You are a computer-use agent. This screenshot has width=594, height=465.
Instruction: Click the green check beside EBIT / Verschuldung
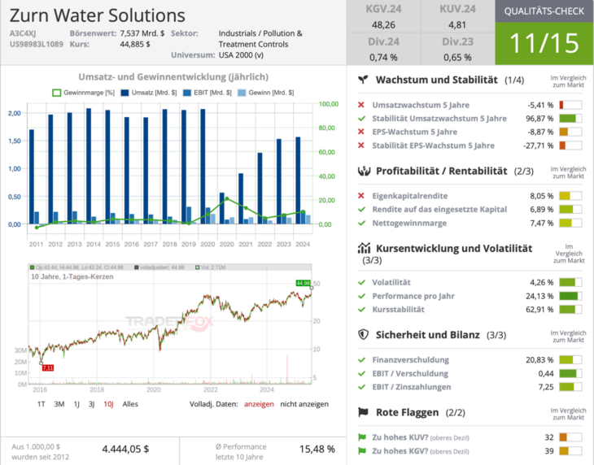coord(361,373)
